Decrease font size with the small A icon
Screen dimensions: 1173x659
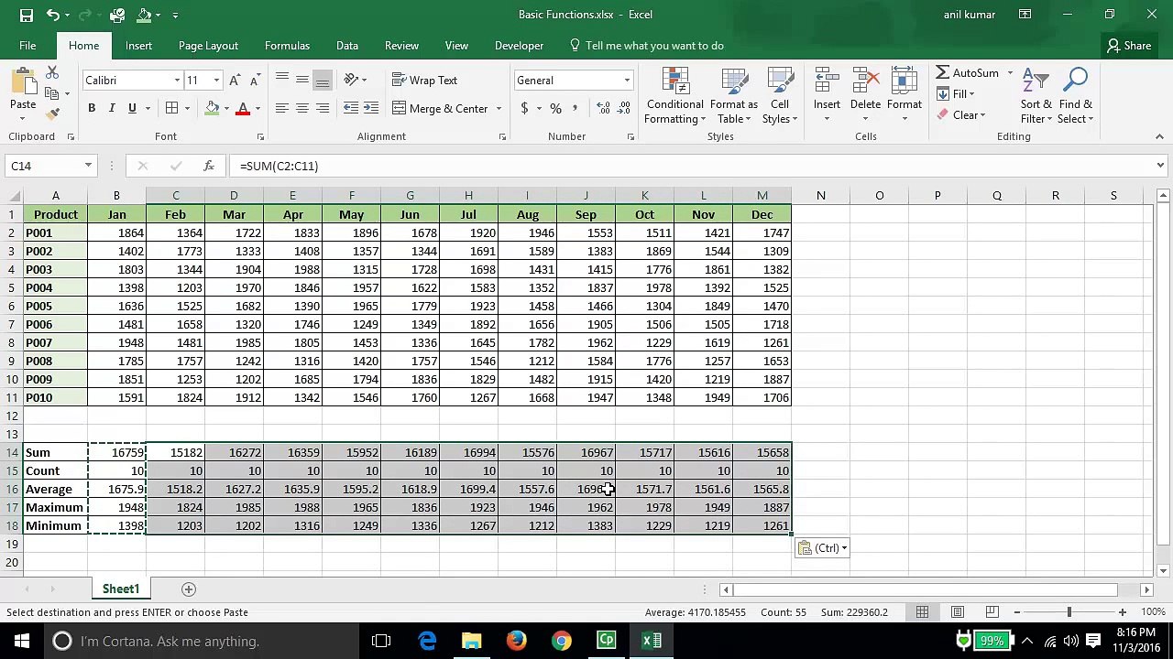tap(254, 81)
